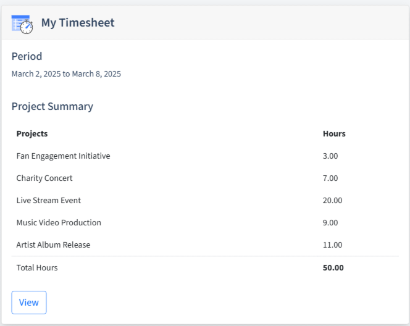
Task: Select the Music Video Production project
Action: point(59,222)
